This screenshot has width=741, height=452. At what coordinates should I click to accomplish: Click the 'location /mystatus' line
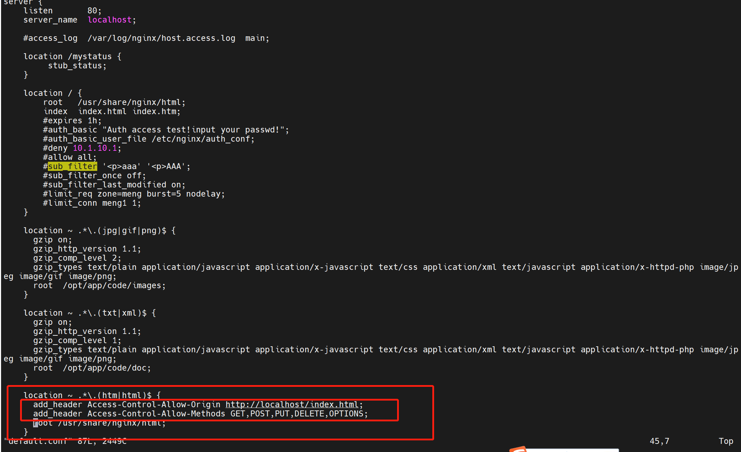[72, 56]
